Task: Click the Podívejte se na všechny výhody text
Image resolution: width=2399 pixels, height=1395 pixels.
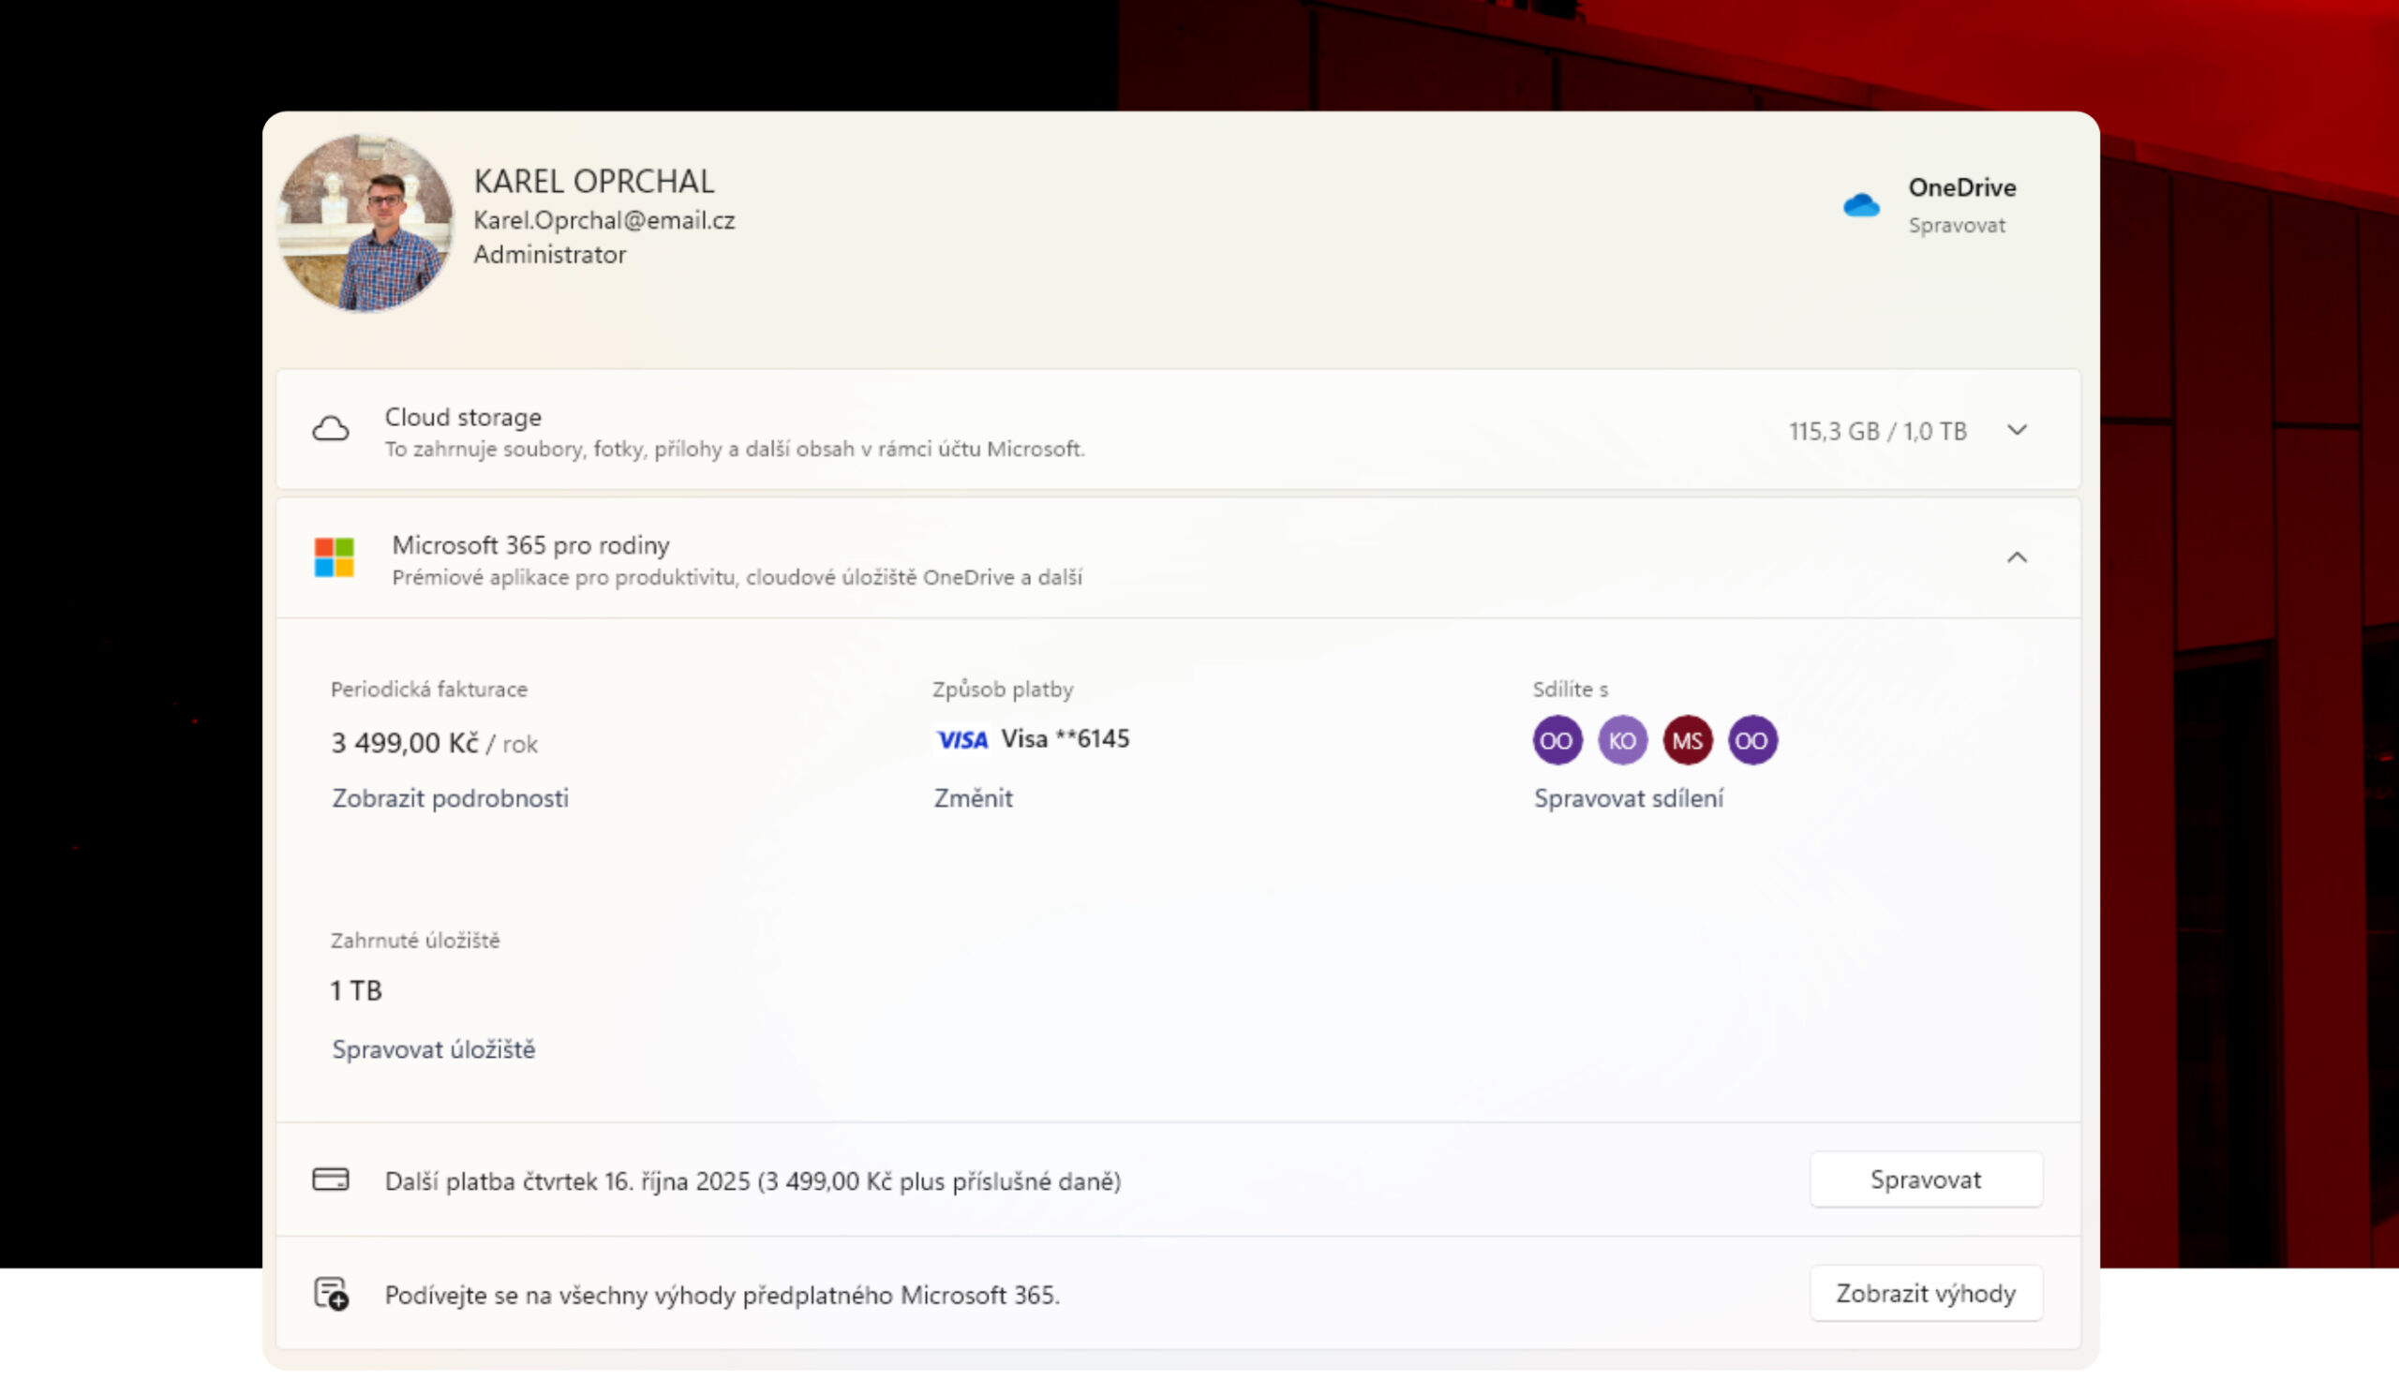Action: tap(722, 1295)
